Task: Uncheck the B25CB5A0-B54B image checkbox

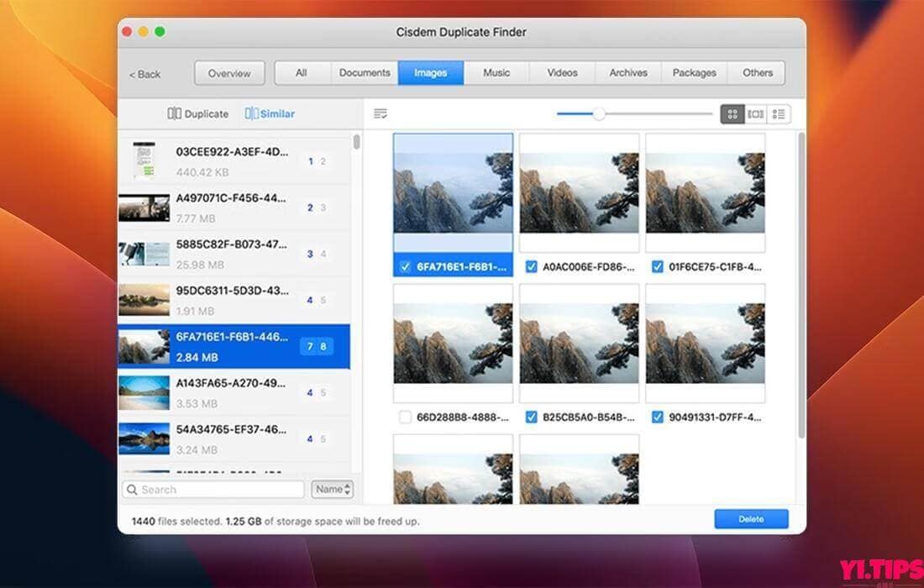Action: coord(531,417)
